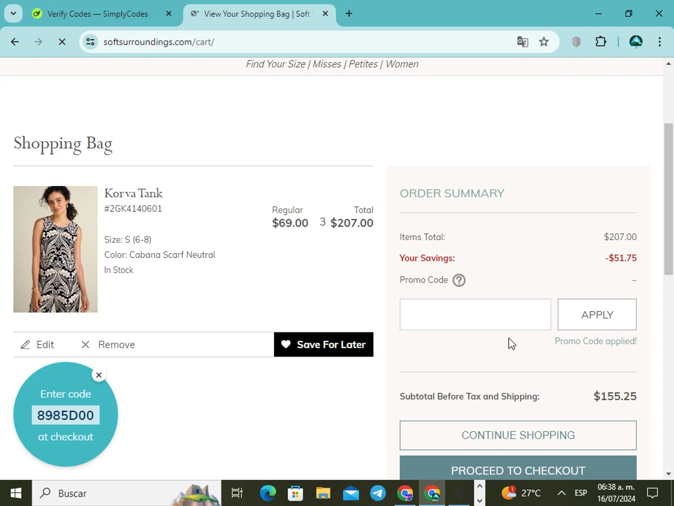Open the Korva Tank product thumbnail
The height and width of the screenshot is (506, 674).
point(55,249)
